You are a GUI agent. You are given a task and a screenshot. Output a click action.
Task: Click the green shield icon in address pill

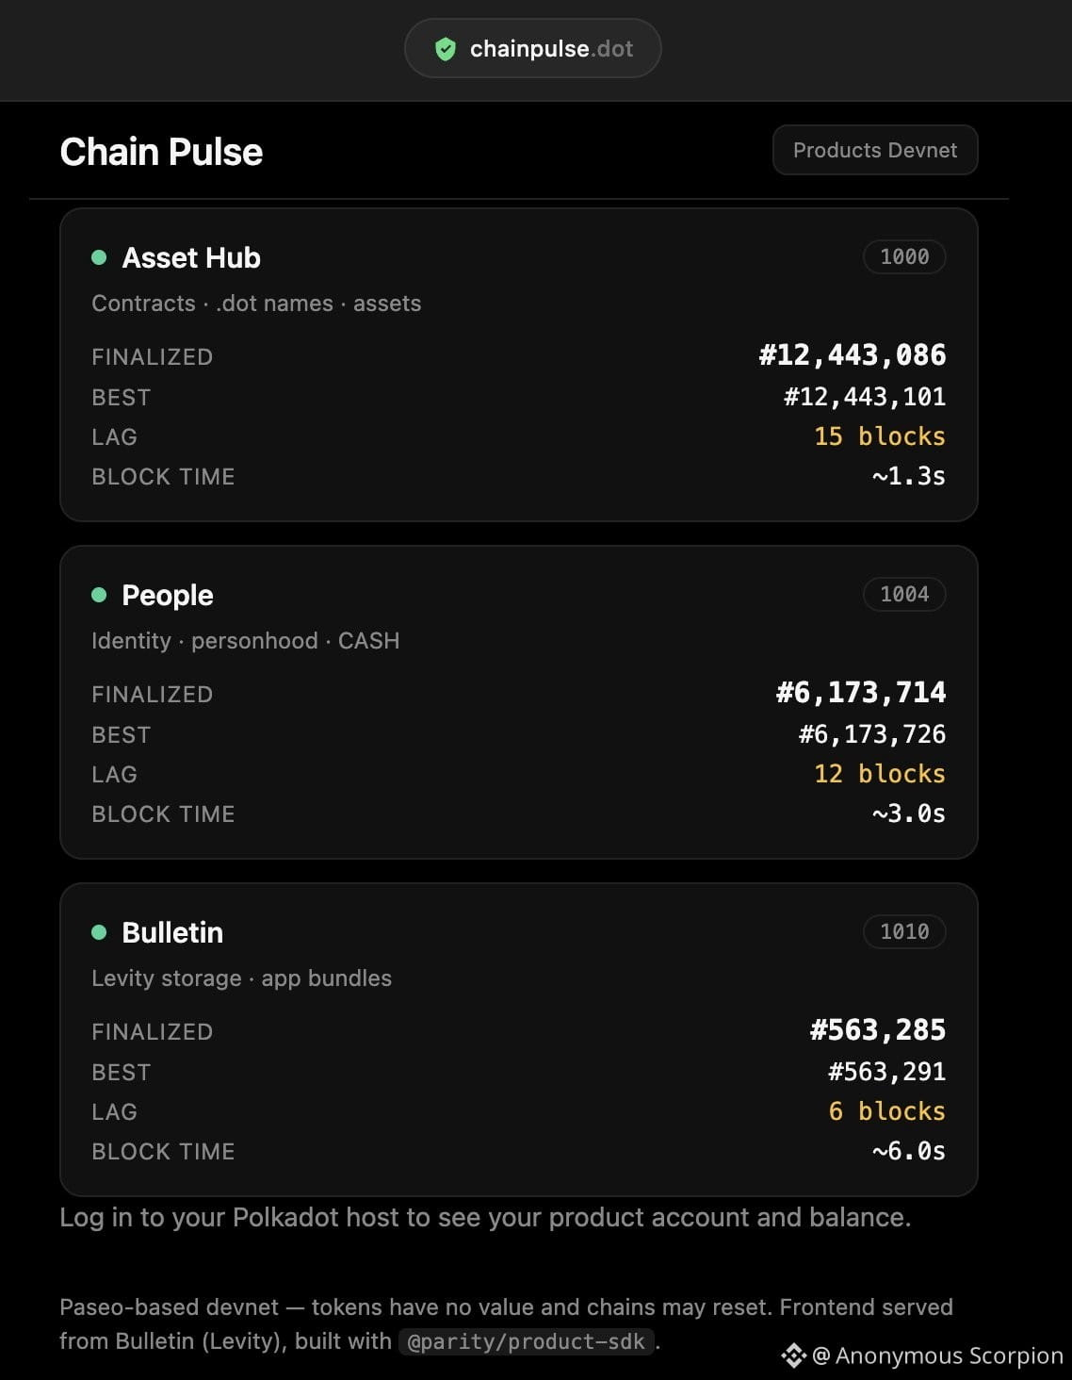point(446,49)
